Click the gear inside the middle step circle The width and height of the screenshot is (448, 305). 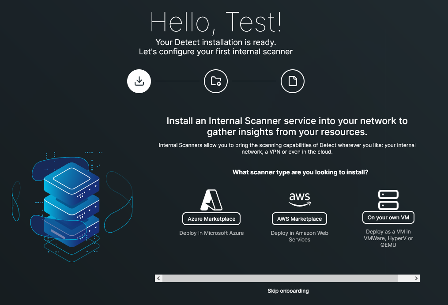218,83
